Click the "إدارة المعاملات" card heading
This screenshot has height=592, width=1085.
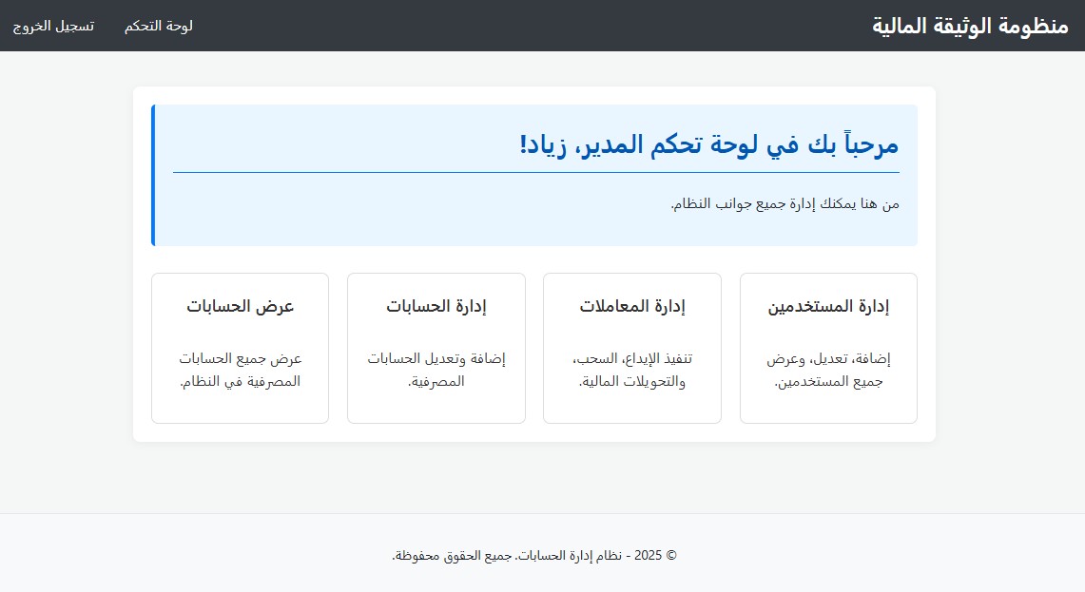coord(632,305)
